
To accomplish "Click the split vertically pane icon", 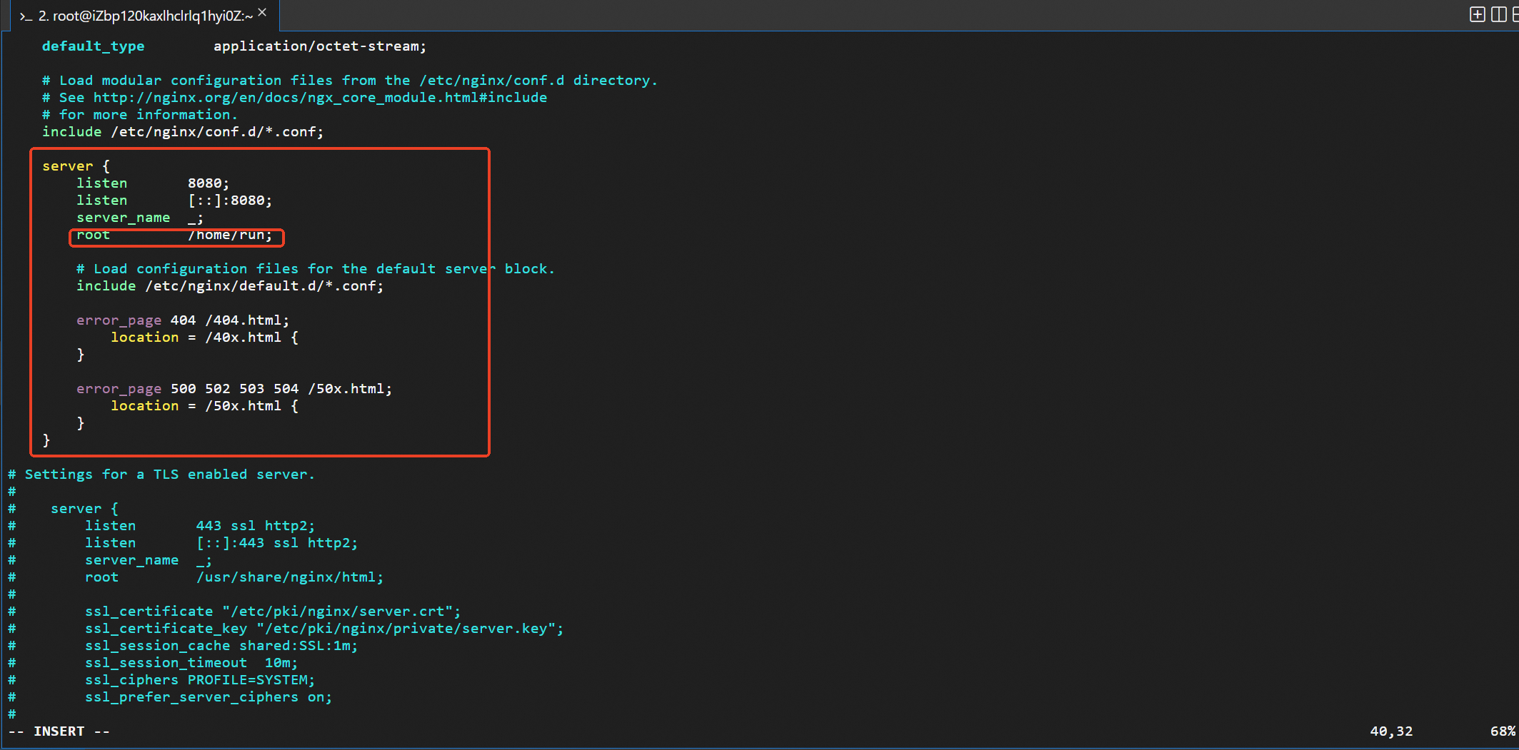I will (x=1498, y=14).
